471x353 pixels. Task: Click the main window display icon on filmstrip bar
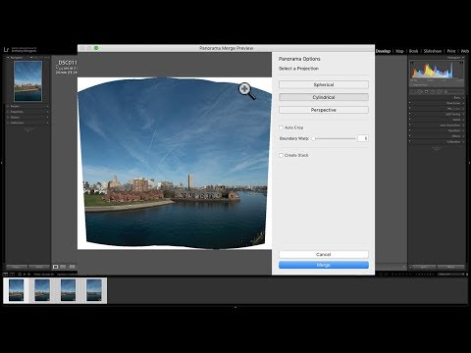point(5,274)
